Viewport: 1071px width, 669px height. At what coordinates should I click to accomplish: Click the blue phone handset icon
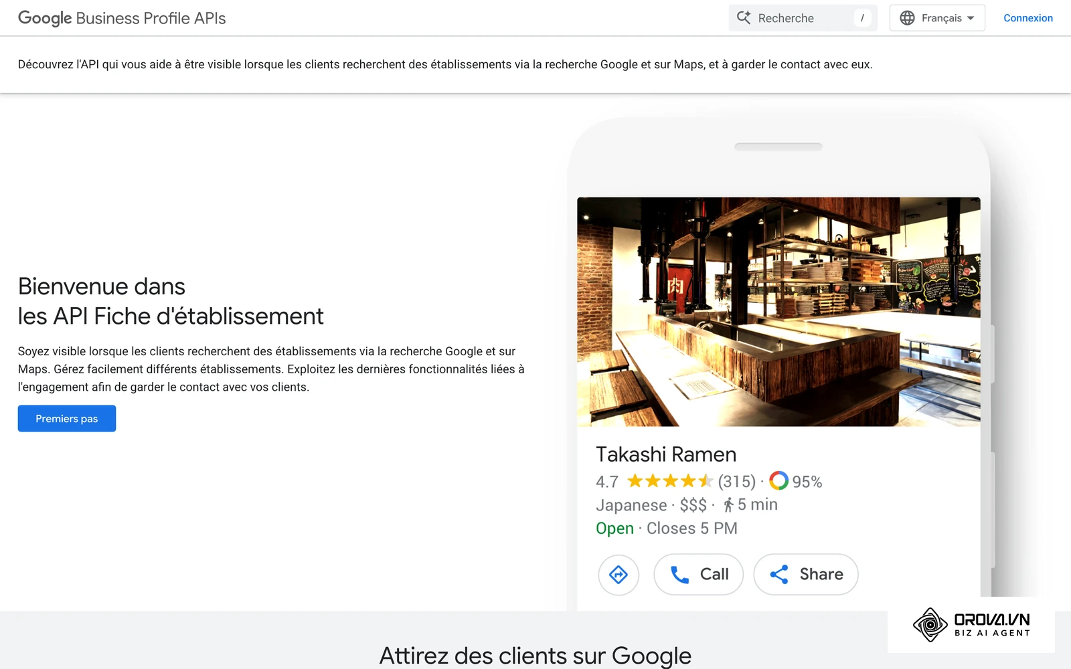click(679, 575)
